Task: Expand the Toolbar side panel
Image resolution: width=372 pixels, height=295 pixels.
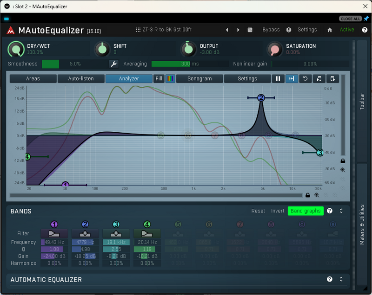Action: [x=362, y=101]
